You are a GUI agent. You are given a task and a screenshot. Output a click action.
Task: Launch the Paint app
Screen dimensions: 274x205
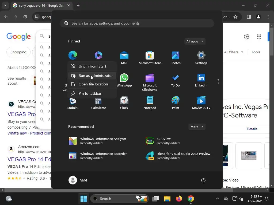point(176,103)
